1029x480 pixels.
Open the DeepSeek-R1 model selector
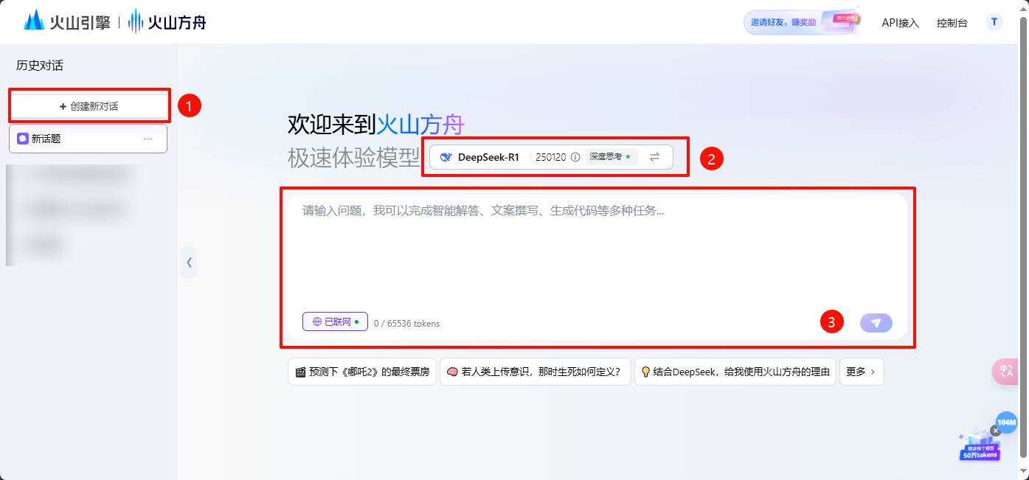click(551, 157)
